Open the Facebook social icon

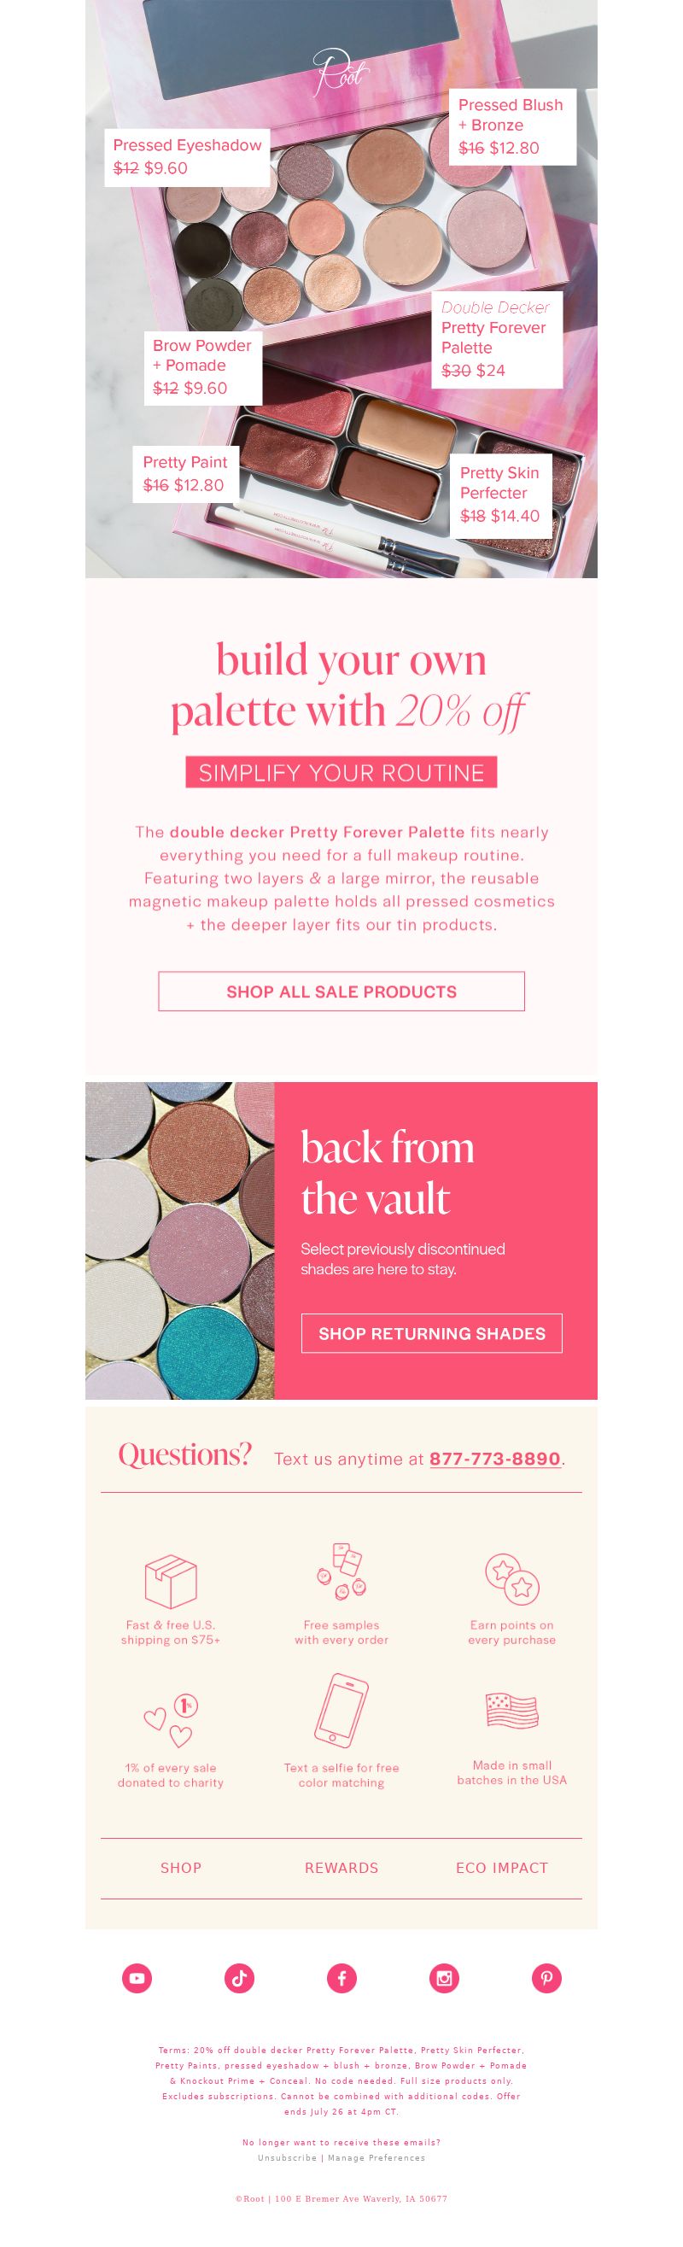pos(342,1977)
